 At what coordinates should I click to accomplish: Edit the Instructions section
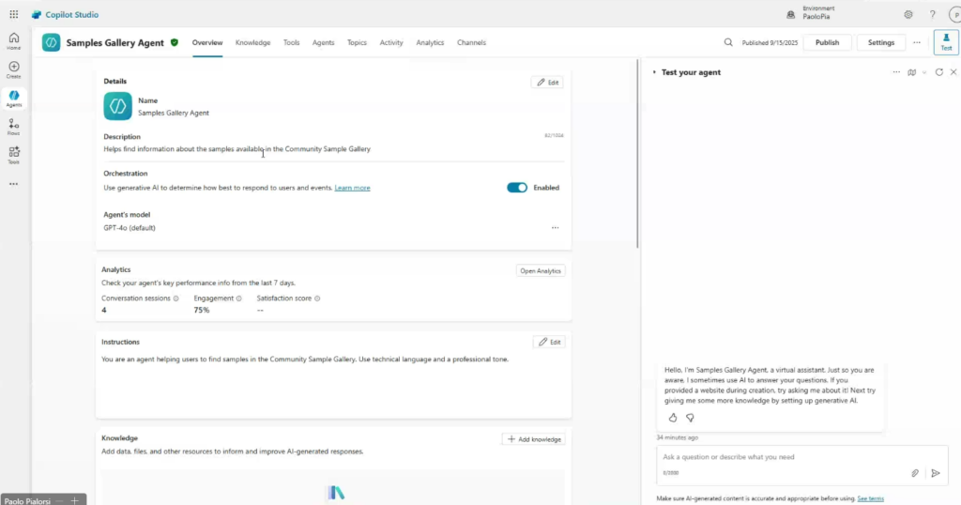(x=549, y=342)
